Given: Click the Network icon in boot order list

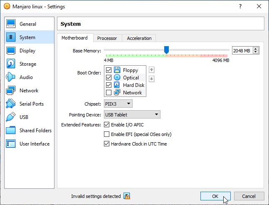Looking at the screenshot, I should click(117, 92).
